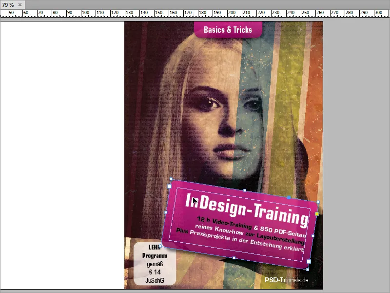Close the current document tab
This screenshot has height=293, width=390.
pos(19,4)
